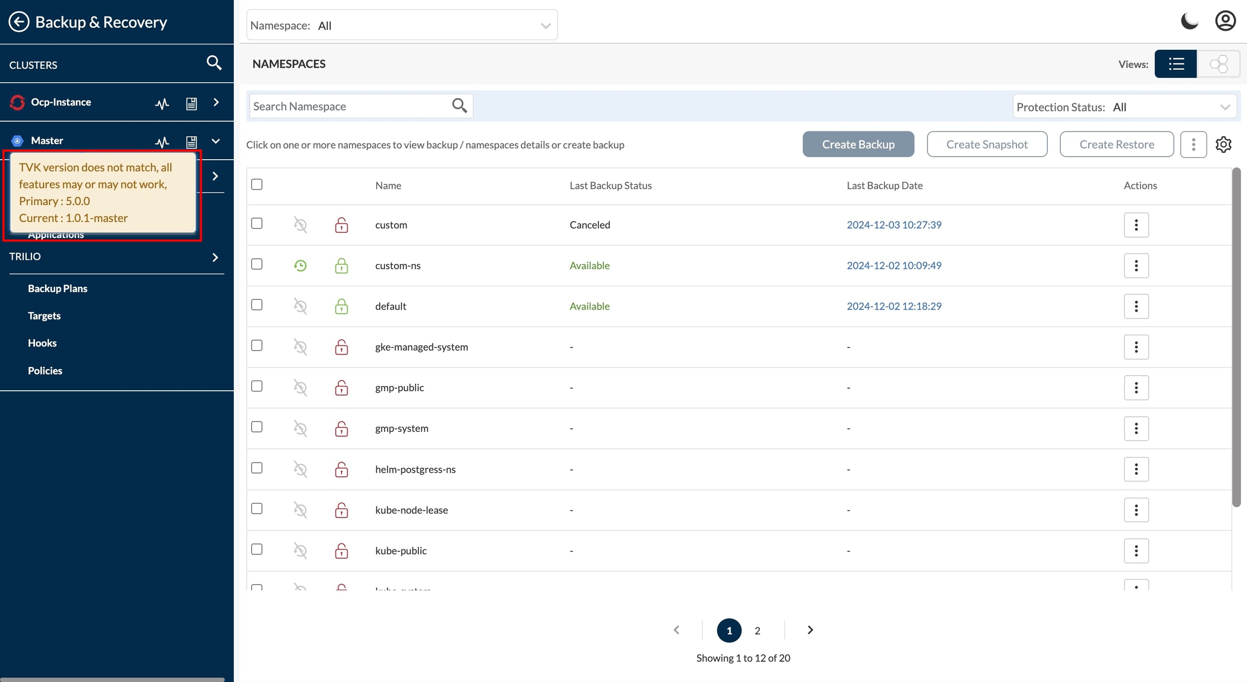
Task: Open clusters search magnifier icon
Action: [214, 63]
